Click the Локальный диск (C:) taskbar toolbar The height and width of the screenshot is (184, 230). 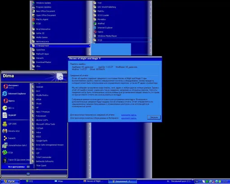[x=181, y=181]
